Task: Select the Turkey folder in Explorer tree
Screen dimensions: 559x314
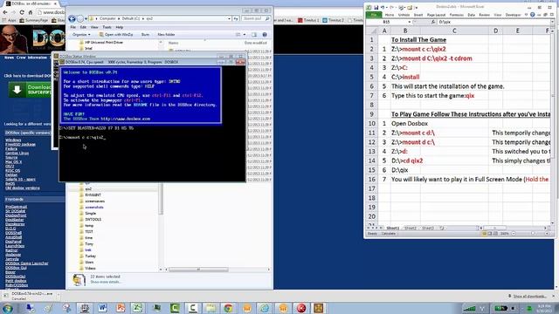Action: [90, 256]
